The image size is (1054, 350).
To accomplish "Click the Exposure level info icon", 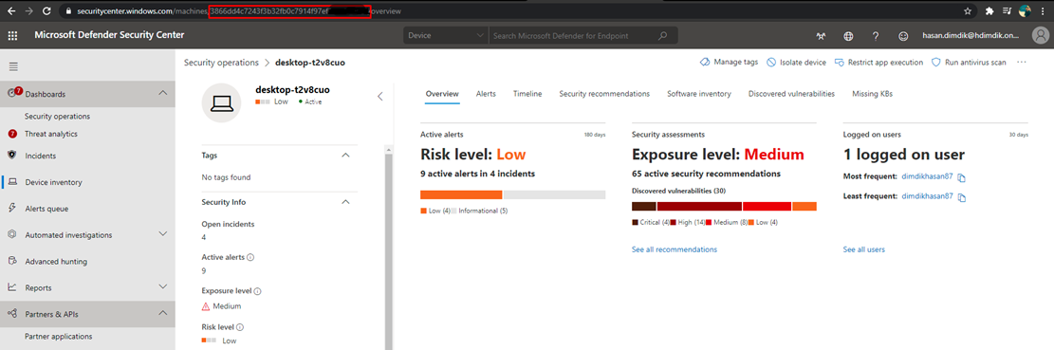I will pyautogui.click(x=257, y=291).
